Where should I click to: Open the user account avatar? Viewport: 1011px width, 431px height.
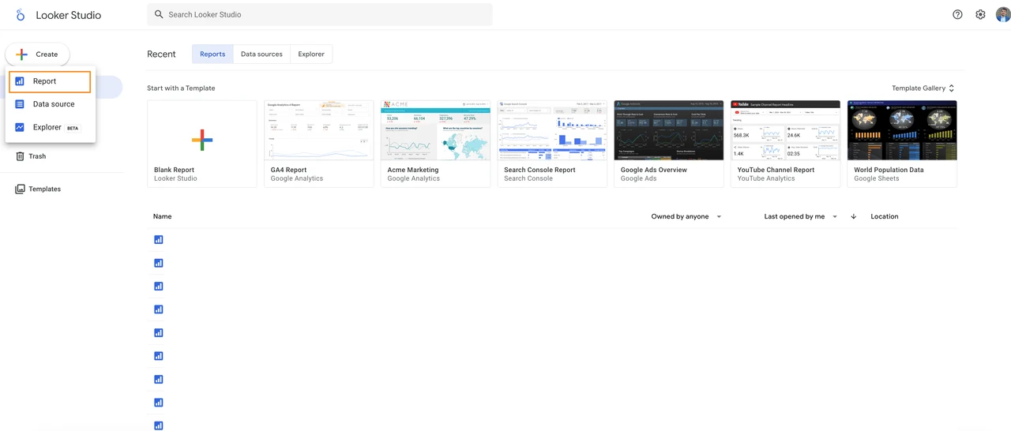[x=1003, y=14]
